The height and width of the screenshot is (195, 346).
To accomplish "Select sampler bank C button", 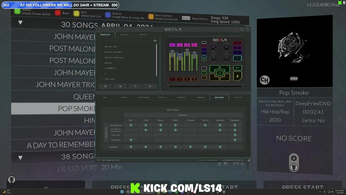I will 204,78.
